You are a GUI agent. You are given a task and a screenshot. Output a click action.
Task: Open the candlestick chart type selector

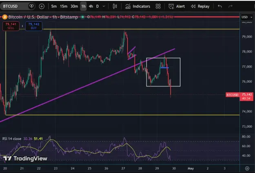tap(115, 7)
